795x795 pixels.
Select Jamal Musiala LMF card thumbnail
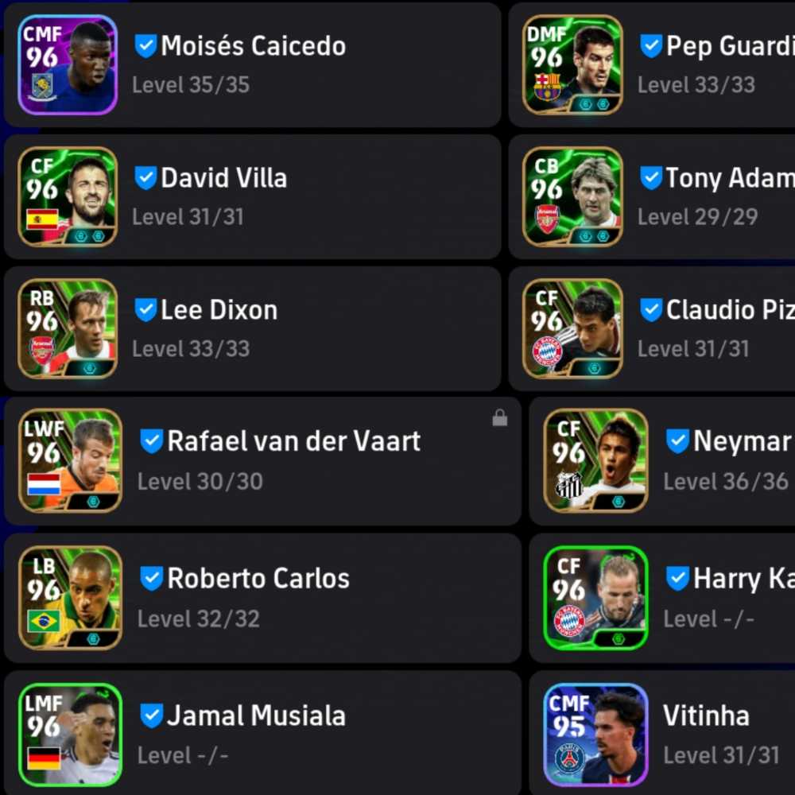click(71, 735)
